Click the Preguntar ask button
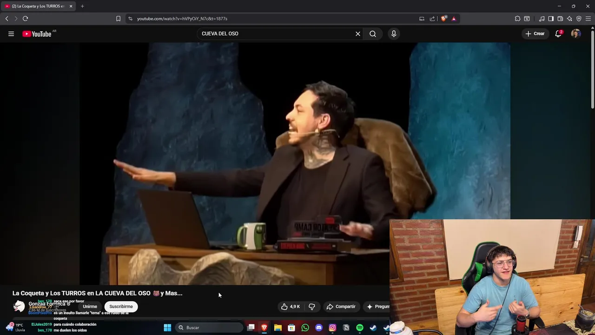The height and width of the screenshot is (335, 595). point(377,307)
